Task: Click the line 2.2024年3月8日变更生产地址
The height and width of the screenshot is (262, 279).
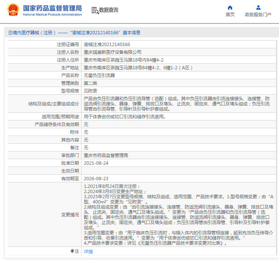Action: tap(115, 192)
